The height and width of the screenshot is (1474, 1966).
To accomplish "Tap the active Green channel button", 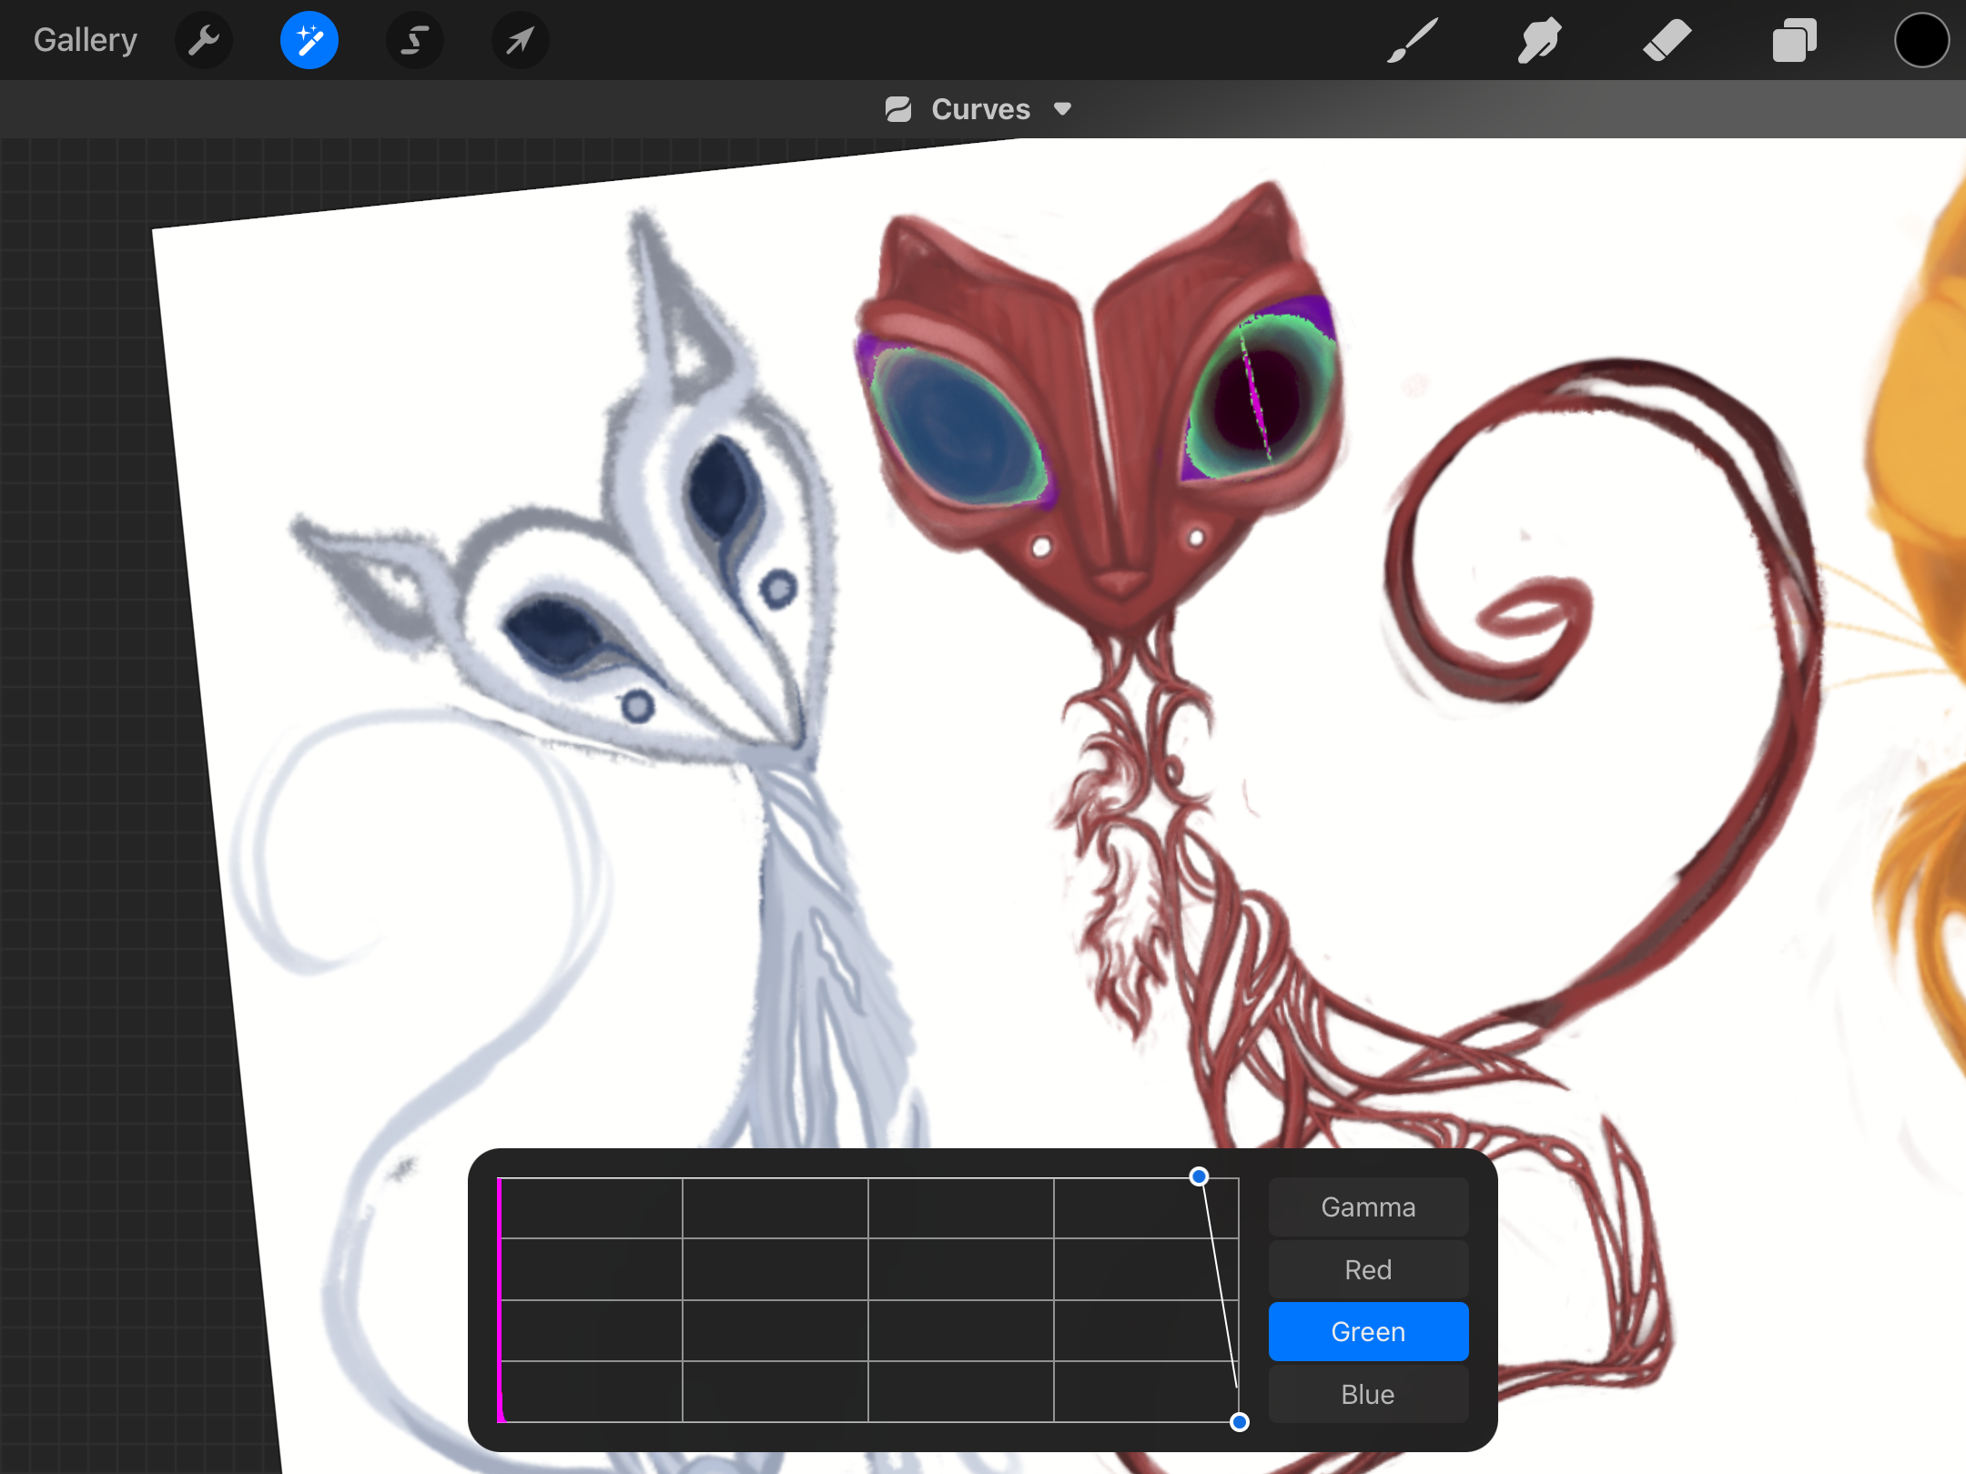I will 1368,1331.
